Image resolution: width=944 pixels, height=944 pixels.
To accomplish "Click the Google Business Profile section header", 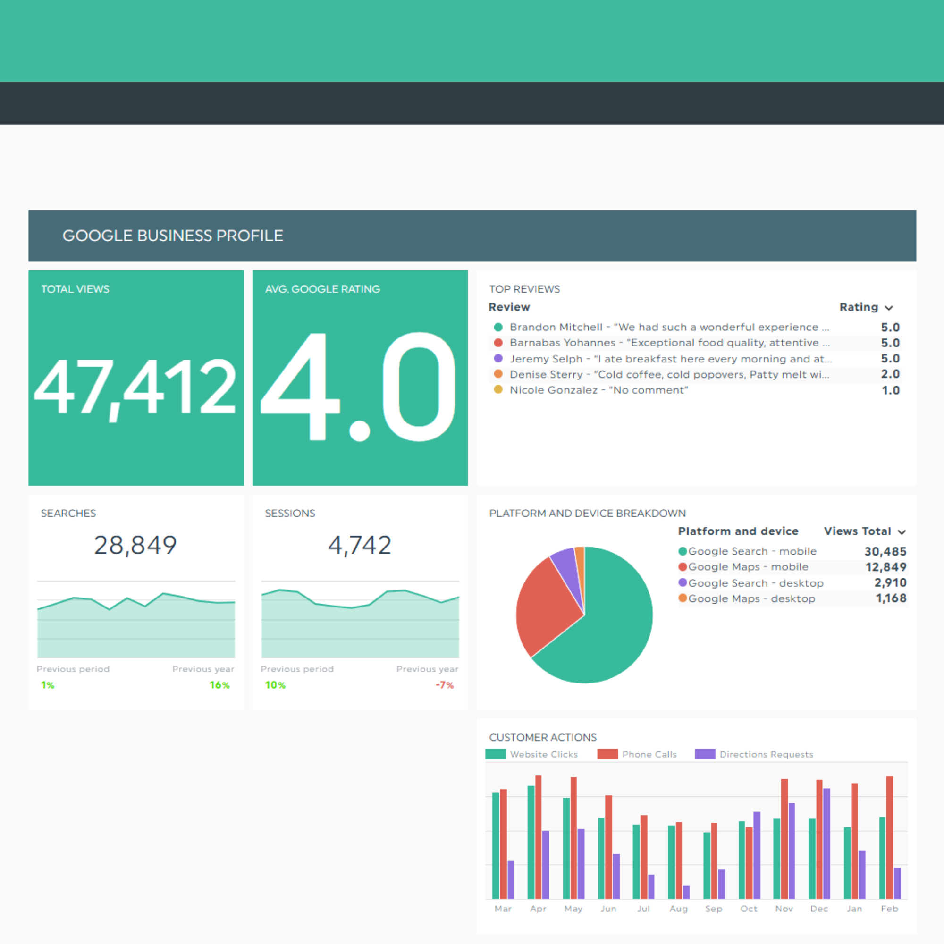I will tap(173, 236).
